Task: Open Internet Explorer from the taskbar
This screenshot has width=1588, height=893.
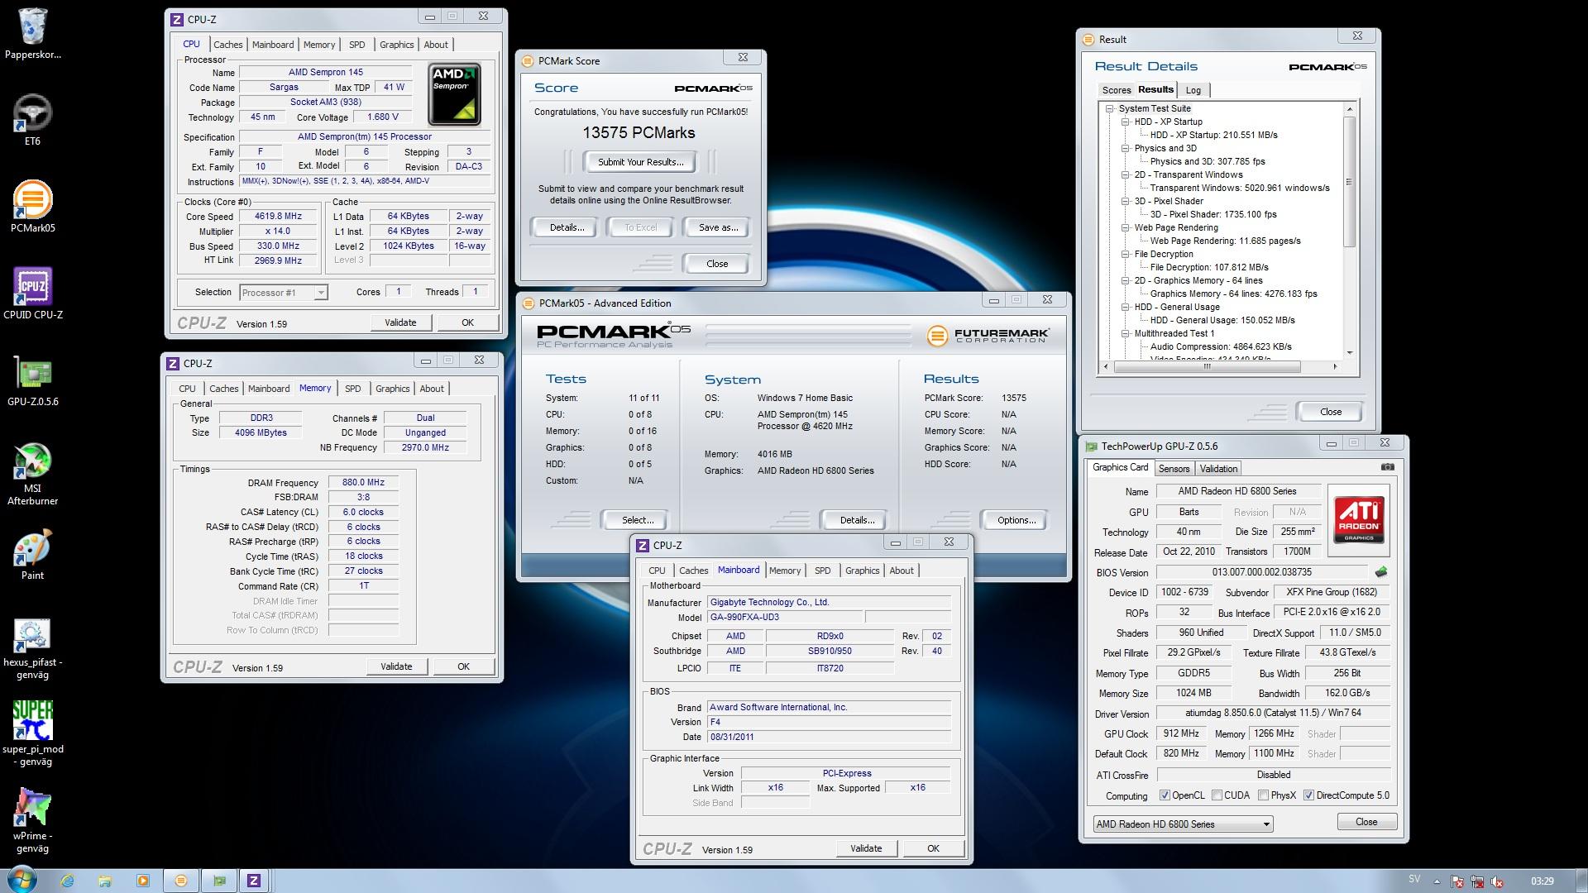Action: click(x=67, y=881)
